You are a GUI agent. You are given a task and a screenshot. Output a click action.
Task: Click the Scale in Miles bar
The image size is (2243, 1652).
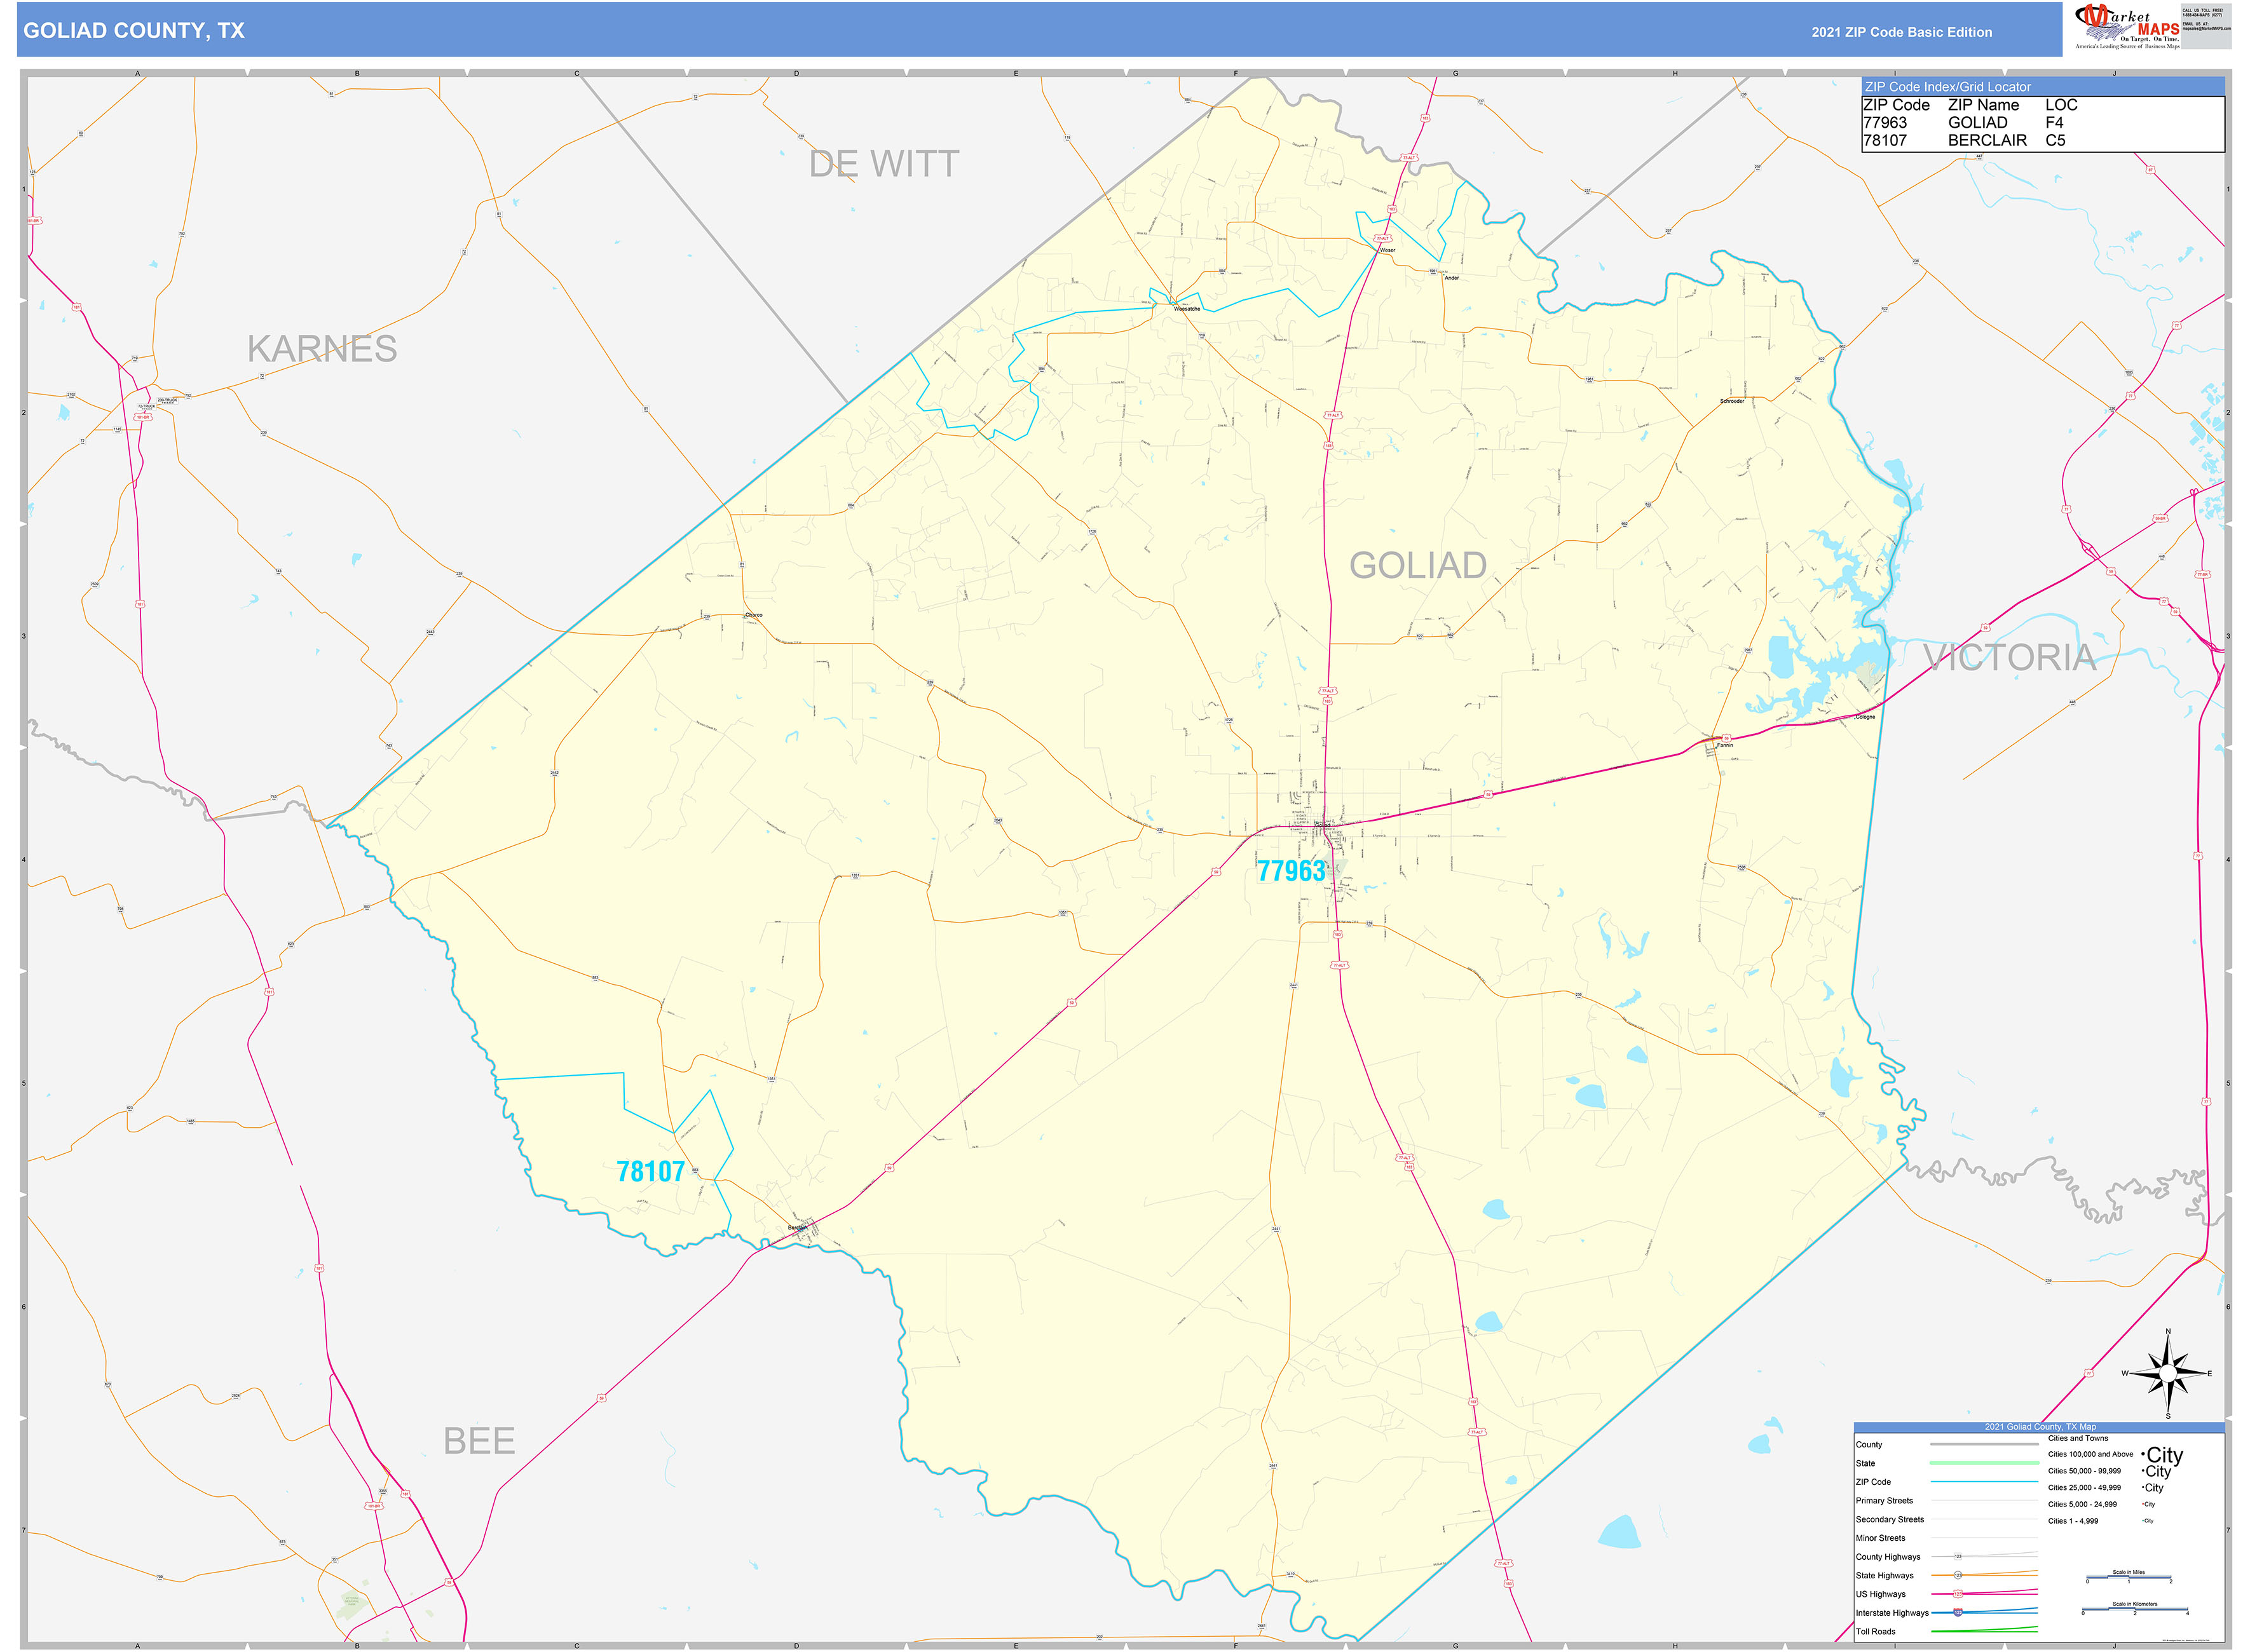(x=2129, y=1577)
